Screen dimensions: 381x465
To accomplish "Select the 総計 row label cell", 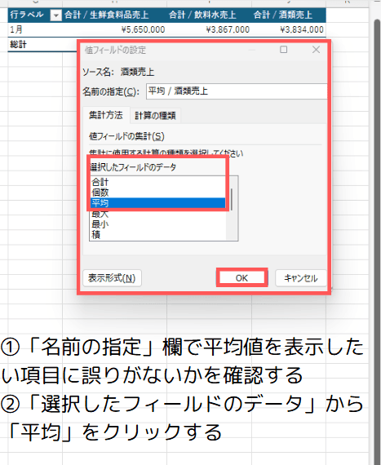I will [x=35, y=45].
